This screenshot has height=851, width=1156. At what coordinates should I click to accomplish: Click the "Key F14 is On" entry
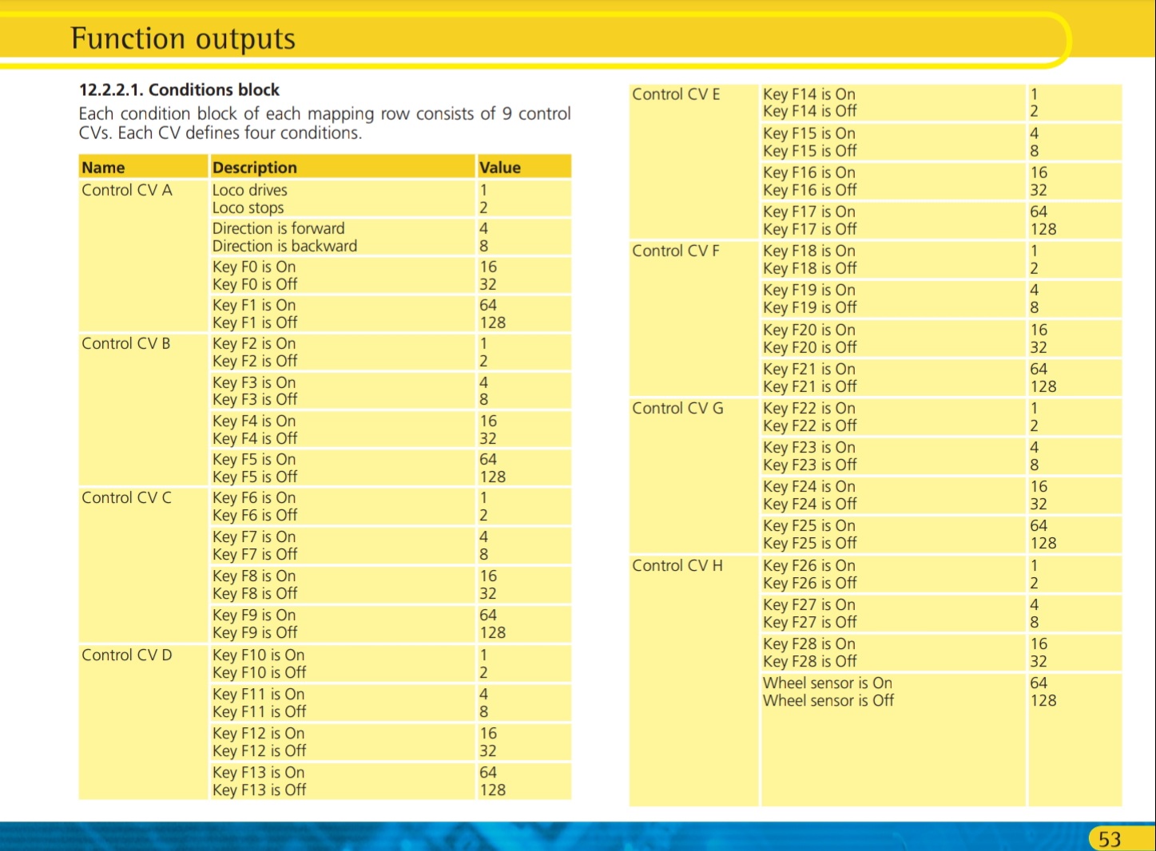pos(808,94)
